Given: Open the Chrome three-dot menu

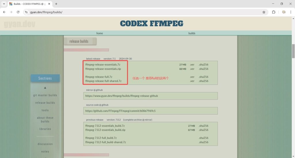Looking at the screenshot, I should point(291,12).
